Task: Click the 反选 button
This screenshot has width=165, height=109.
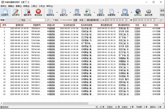Action: click(x=162, y=15)
